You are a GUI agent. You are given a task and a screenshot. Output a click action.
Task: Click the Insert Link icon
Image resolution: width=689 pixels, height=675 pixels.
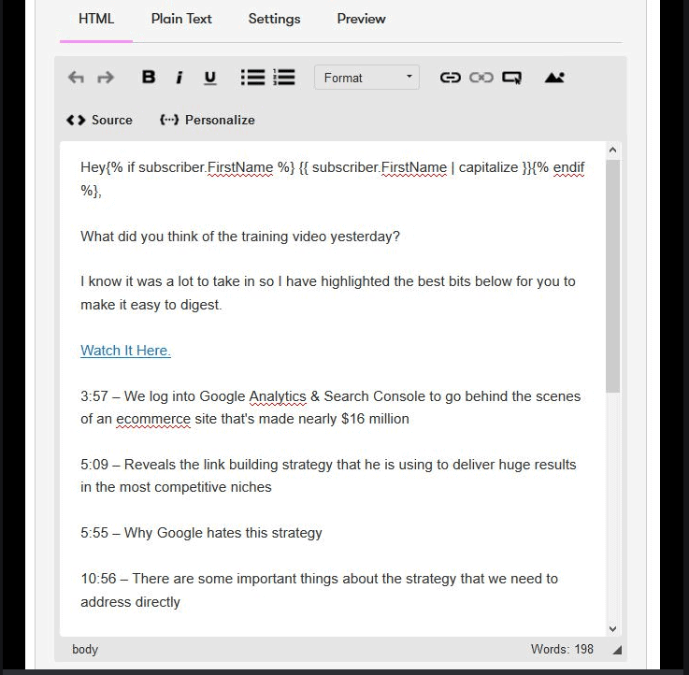coord(451,78)
